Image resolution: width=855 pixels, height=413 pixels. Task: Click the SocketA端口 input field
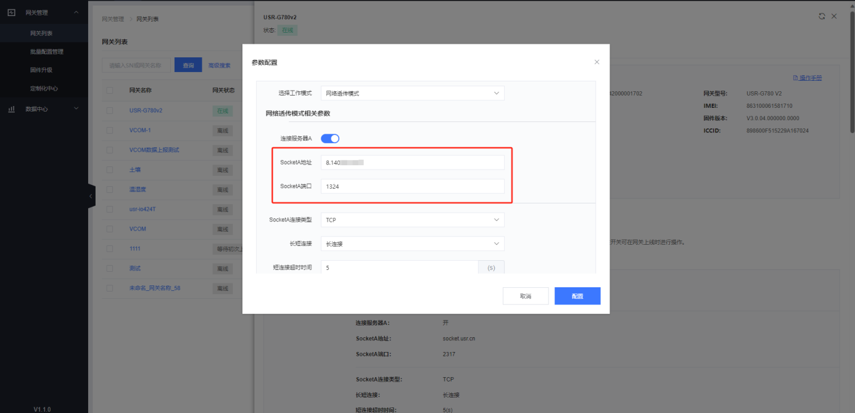[412, 186]
